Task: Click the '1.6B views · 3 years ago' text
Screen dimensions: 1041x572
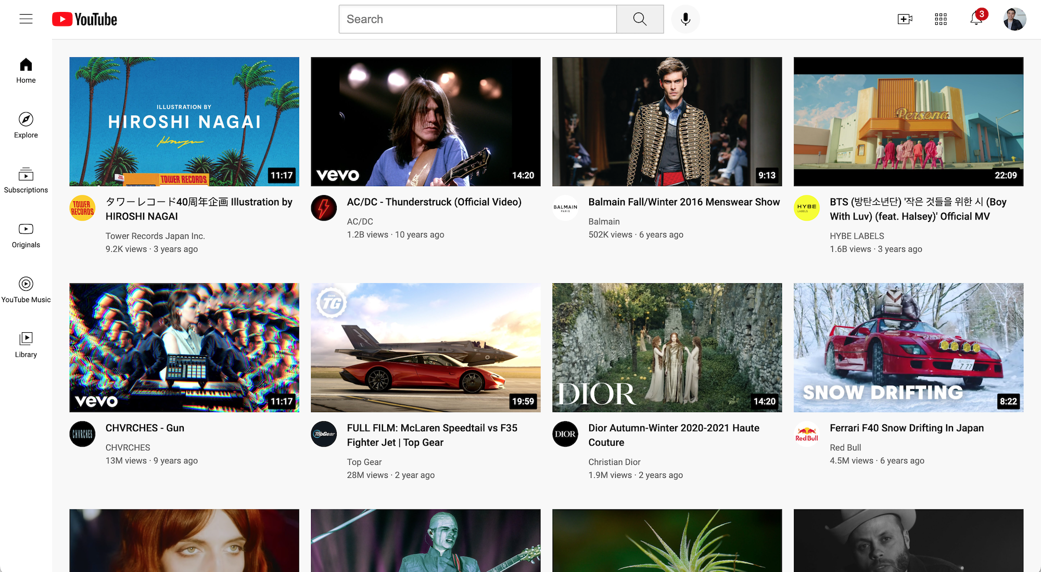Action: coord(876,249)
